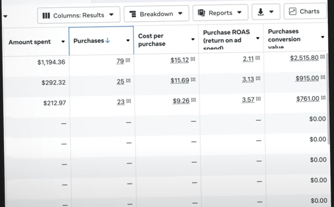Sort by the Purchase ROAS header
This screenshot has width=334, height=207.
point(226,40)
